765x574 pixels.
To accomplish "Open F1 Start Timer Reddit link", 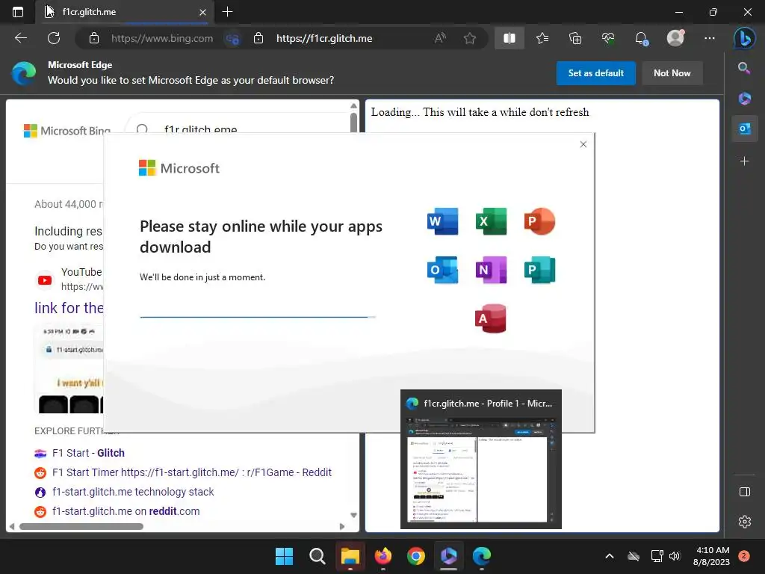I will point(192,472).
